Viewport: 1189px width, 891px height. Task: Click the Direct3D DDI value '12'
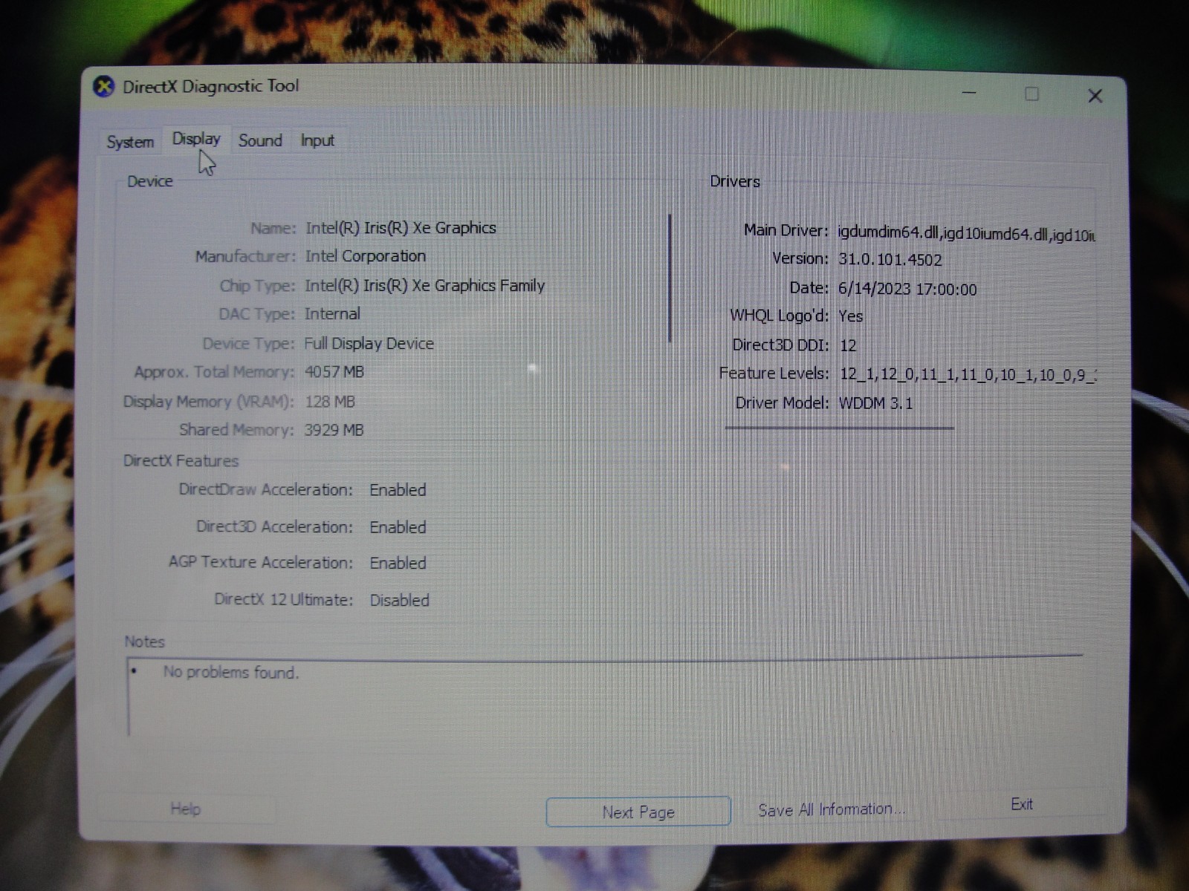[848, 345]
